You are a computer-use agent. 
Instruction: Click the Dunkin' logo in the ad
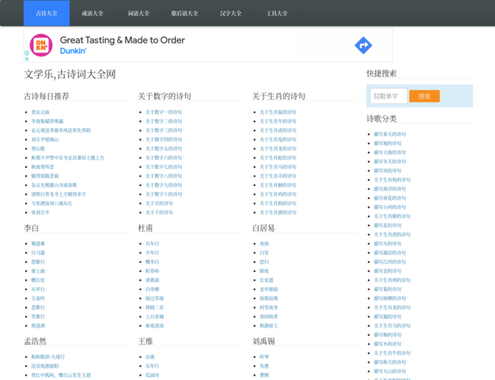coord(43,46)
